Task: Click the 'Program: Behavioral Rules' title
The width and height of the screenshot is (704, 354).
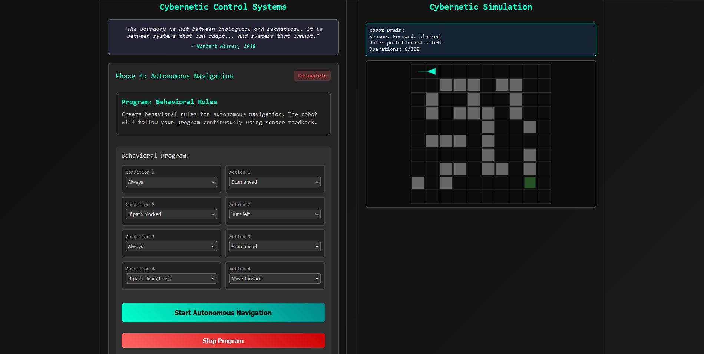Action: (x=169, y=102)
